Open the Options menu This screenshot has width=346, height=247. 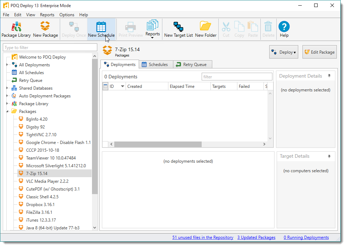pos(67,15)
